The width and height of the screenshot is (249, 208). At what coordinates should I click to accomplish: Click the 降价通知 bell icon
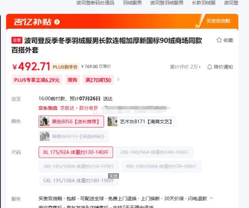pos(210,67)
